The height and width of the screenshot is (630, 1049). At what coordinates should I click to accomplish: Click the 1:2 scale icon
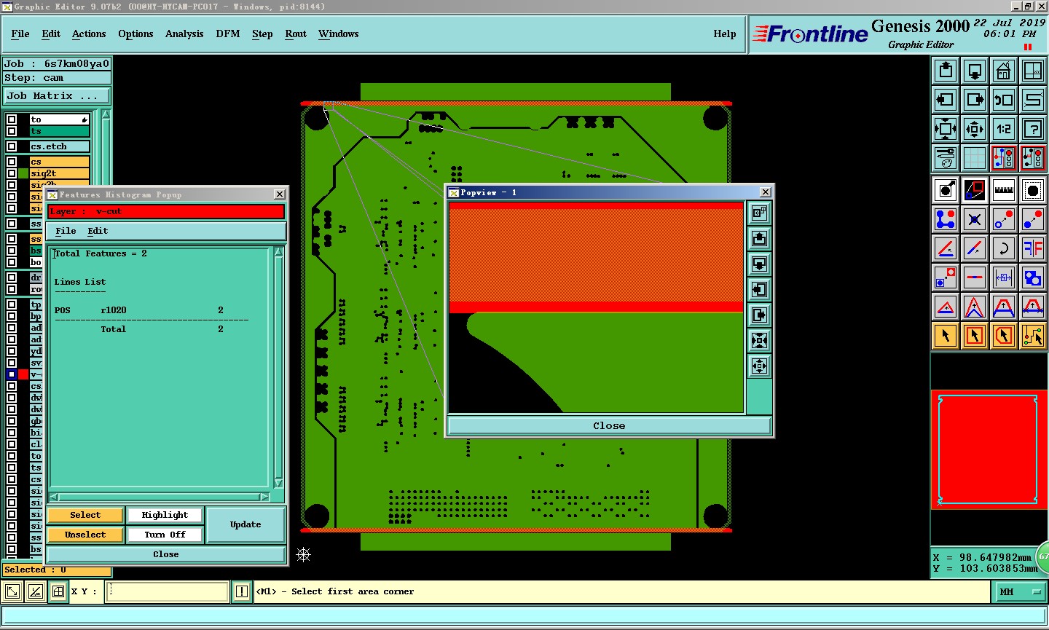pyautogui.click(x=1004, y=129)
